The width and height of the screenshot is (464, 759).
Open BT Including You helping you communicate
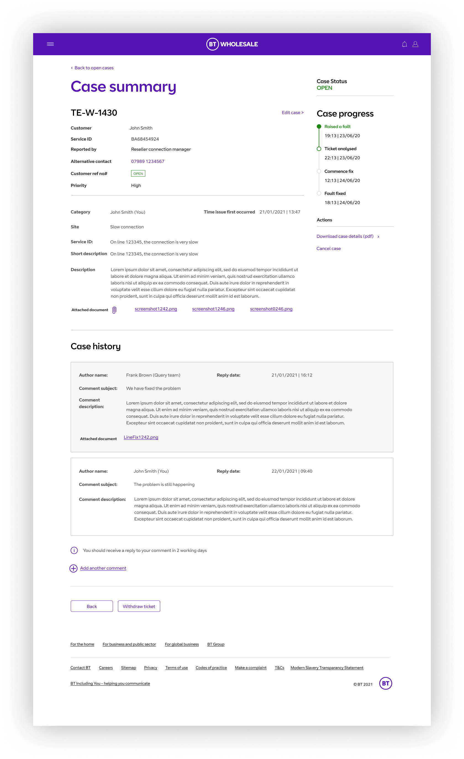pyautogui.click(x=110, y=683)
